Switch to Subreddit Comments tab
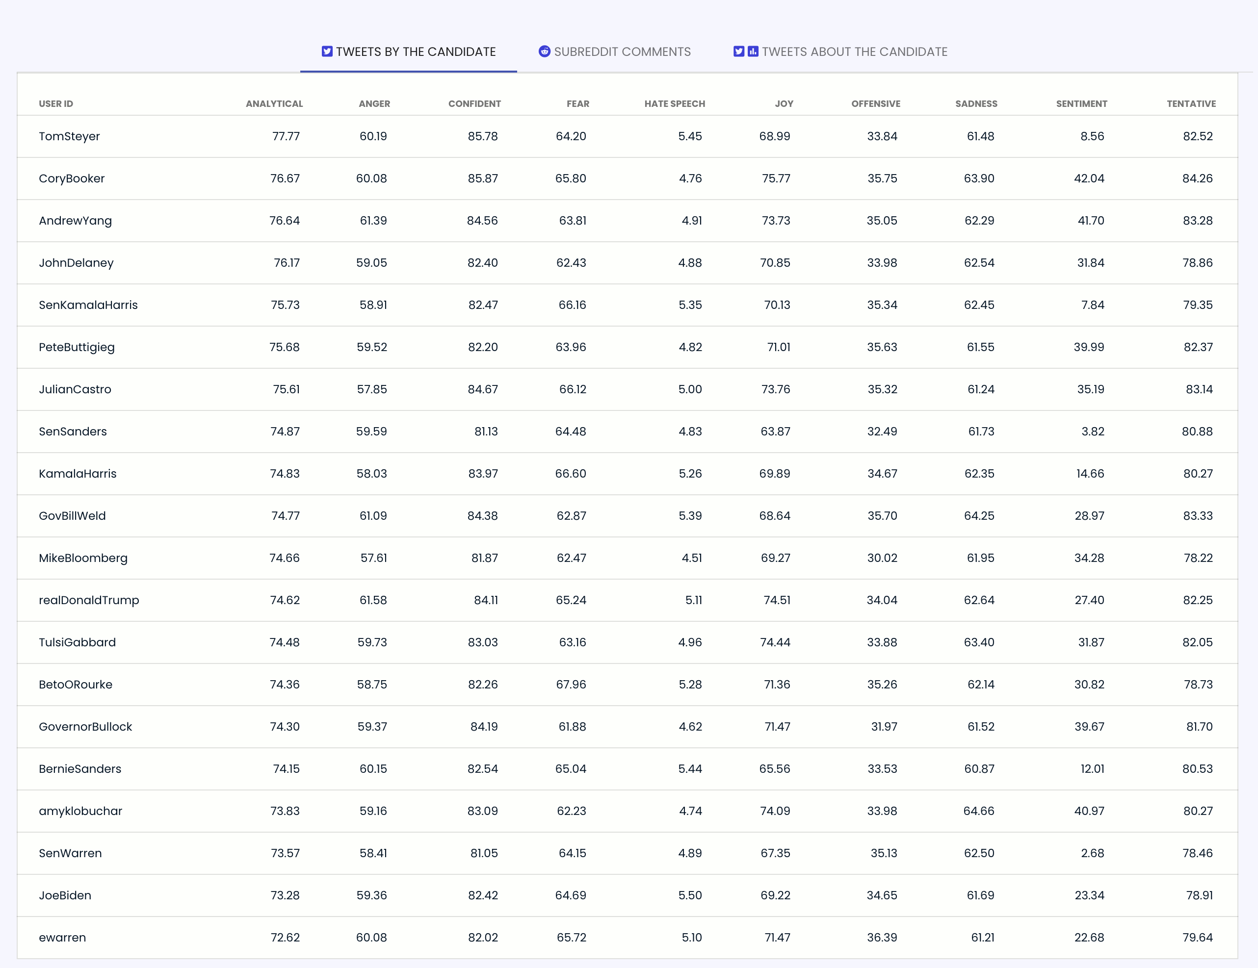 coord(622,52)
